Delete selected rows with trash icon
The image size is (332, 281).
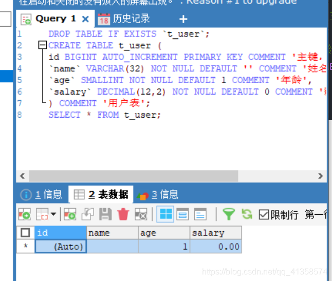click(123, 214)
